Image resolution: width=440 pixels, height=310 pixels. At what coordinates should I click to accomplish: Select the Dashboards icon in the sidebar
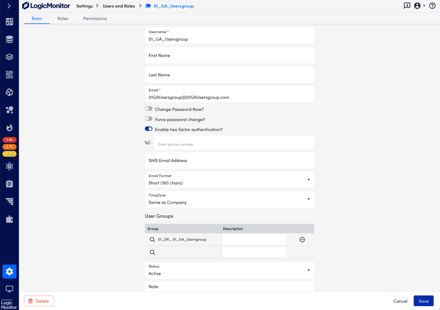pyautogui.click(x=9, y=21)
